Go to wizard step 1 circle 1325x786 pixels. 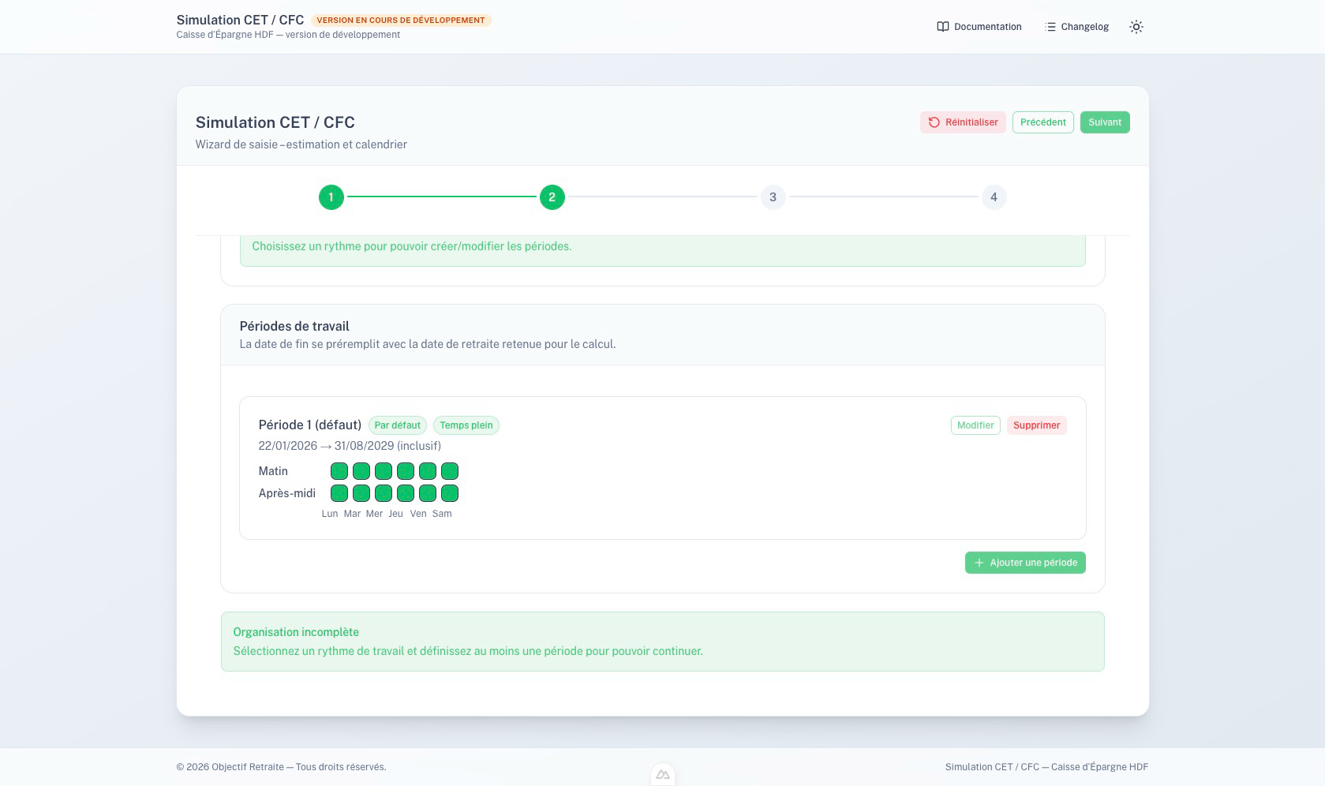coord(331,197)
